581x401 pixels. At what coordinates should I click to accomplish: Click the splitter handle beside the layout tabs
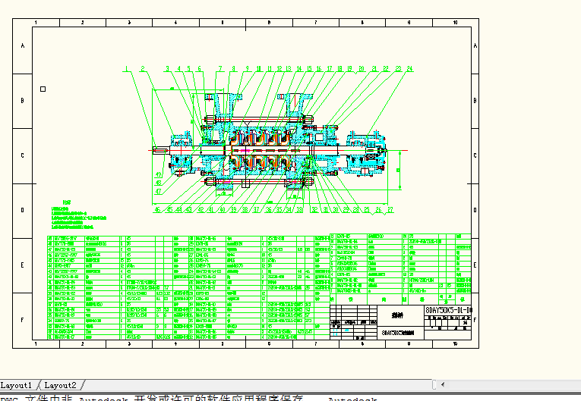point(434,385)
